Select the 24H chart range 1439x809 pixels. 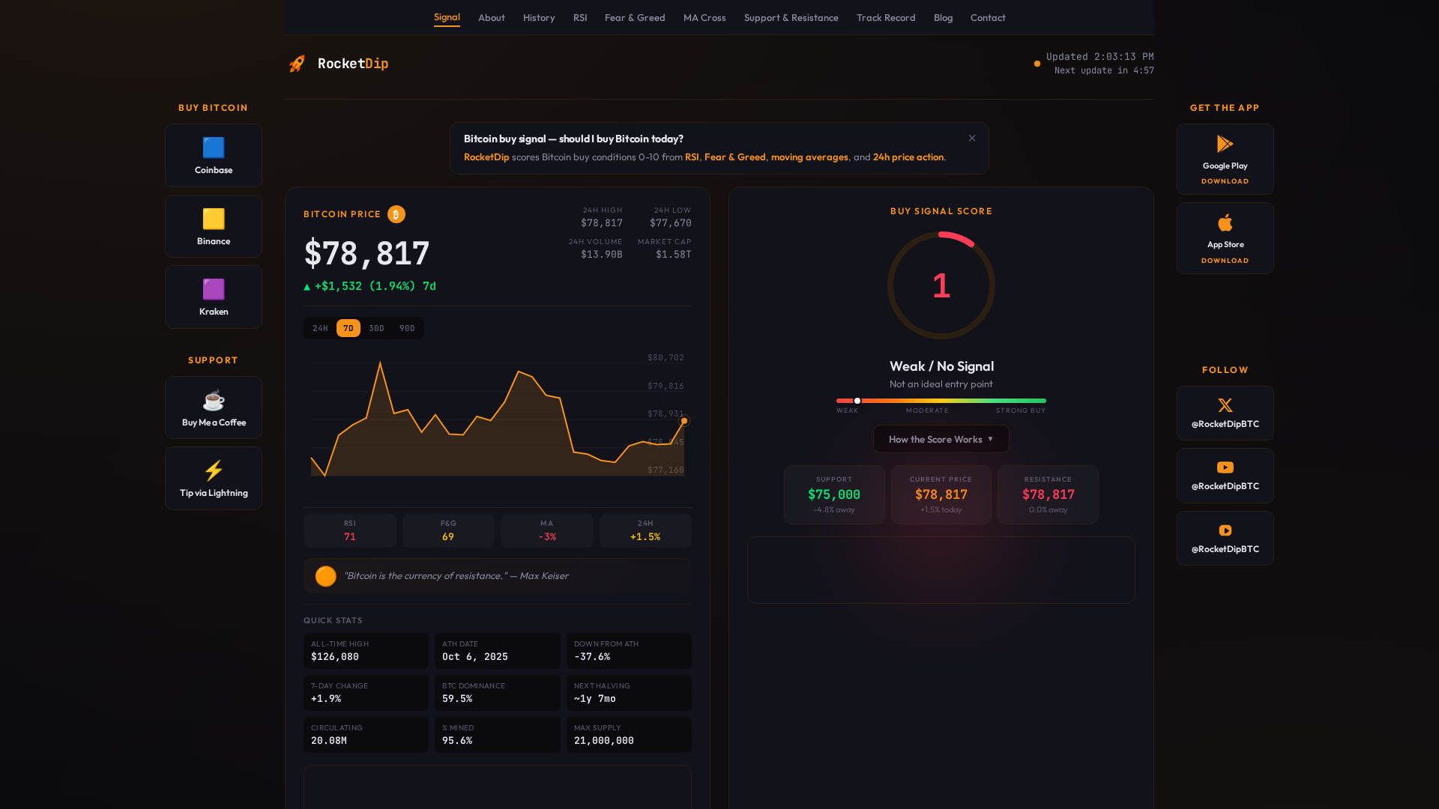pos(320,328)
